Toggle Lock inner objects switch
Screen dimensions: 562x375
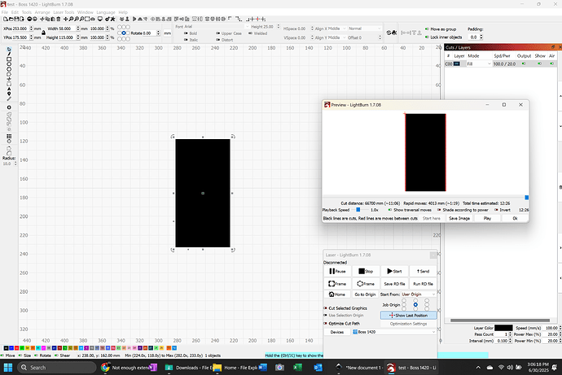pos(427,37)
